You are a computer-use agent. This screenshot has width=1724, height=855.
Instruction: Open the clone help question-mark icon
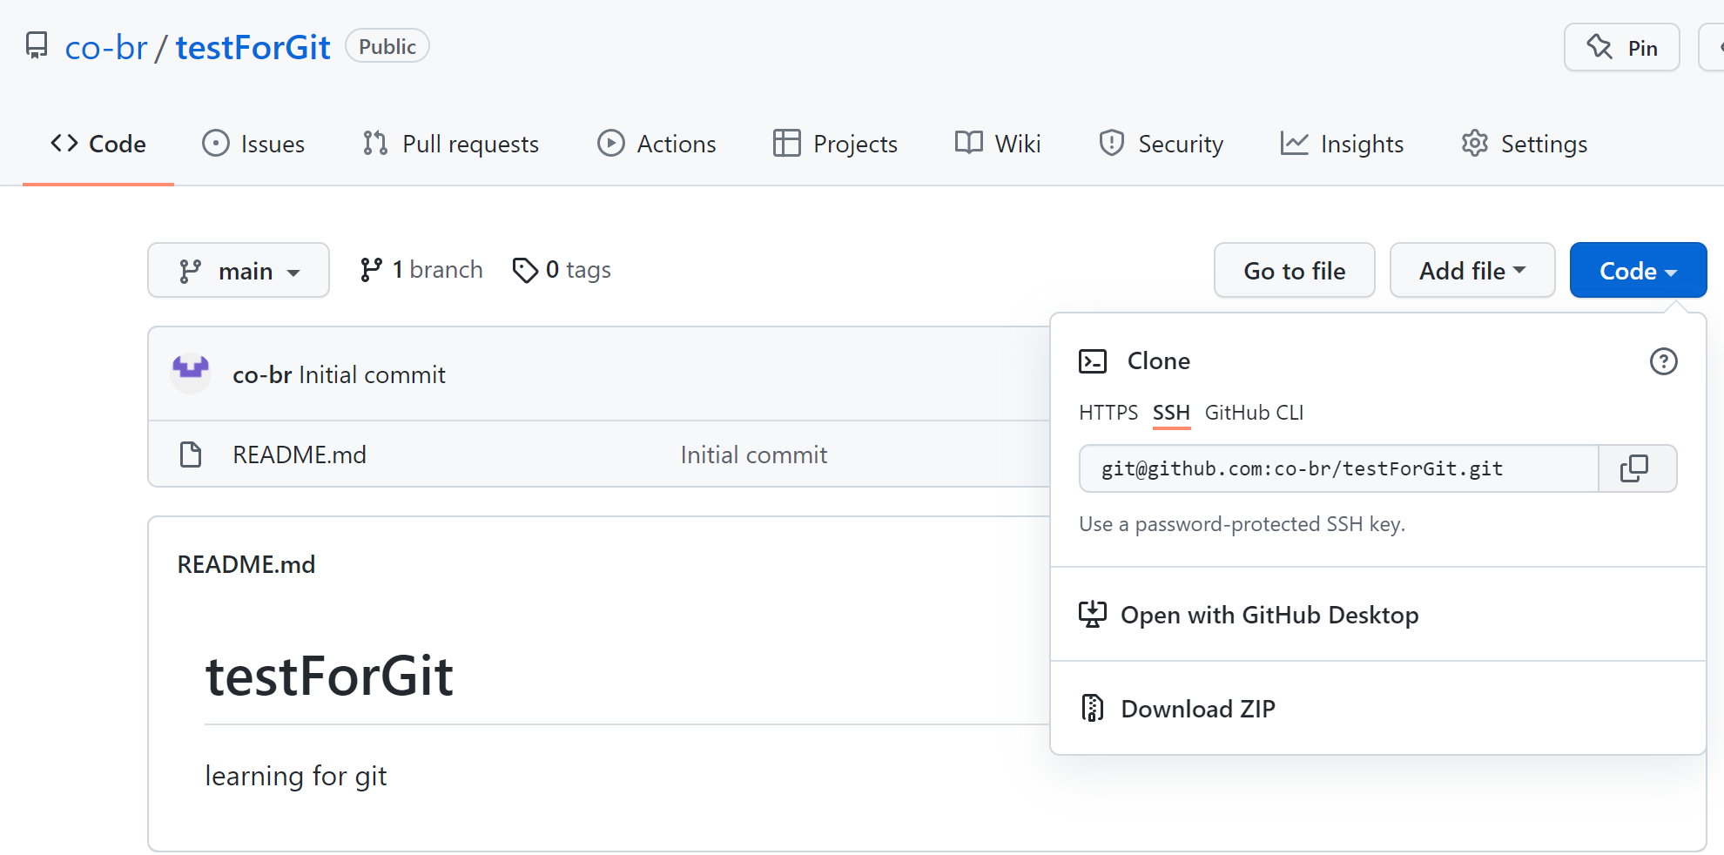pos(1663,361)
